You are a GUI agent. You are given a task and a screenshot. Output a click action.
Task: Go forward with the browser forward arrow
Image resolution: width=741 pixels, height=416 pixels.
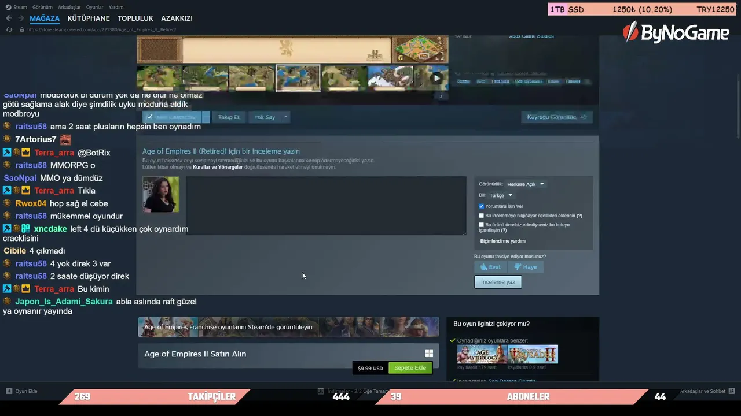coord(21,18)
